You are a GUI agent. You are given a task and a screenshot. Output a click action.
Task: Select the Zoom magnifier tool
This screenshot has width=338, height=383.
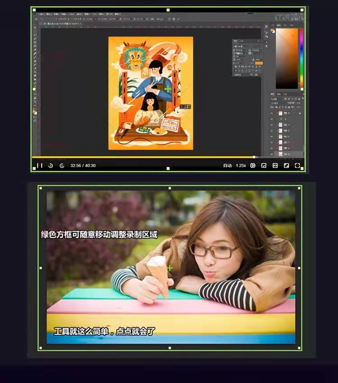click(x=35, y=102)
